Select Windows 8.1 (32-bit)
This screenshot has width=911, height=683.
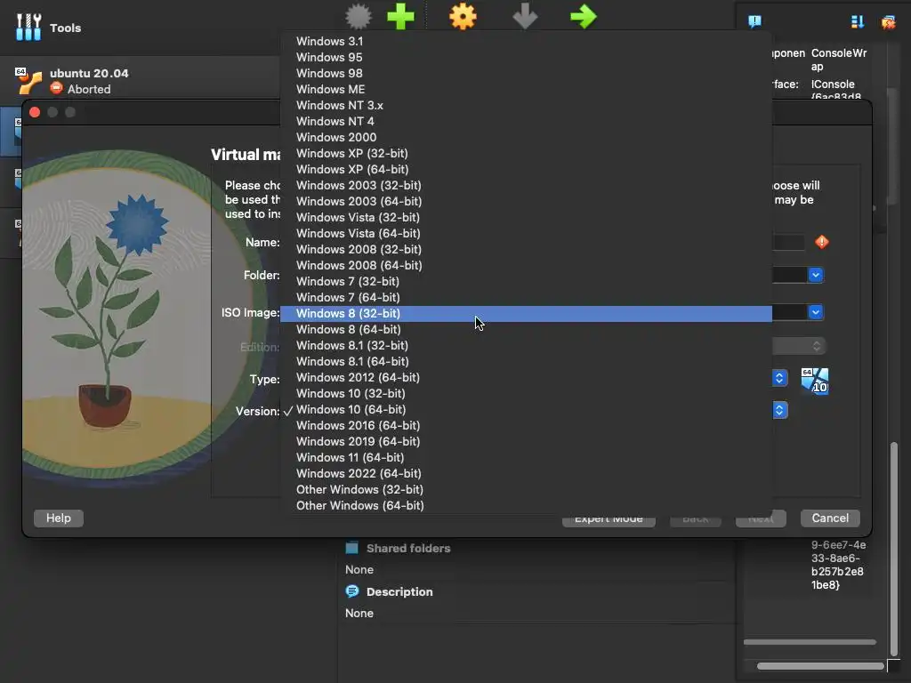click(527, 345)
